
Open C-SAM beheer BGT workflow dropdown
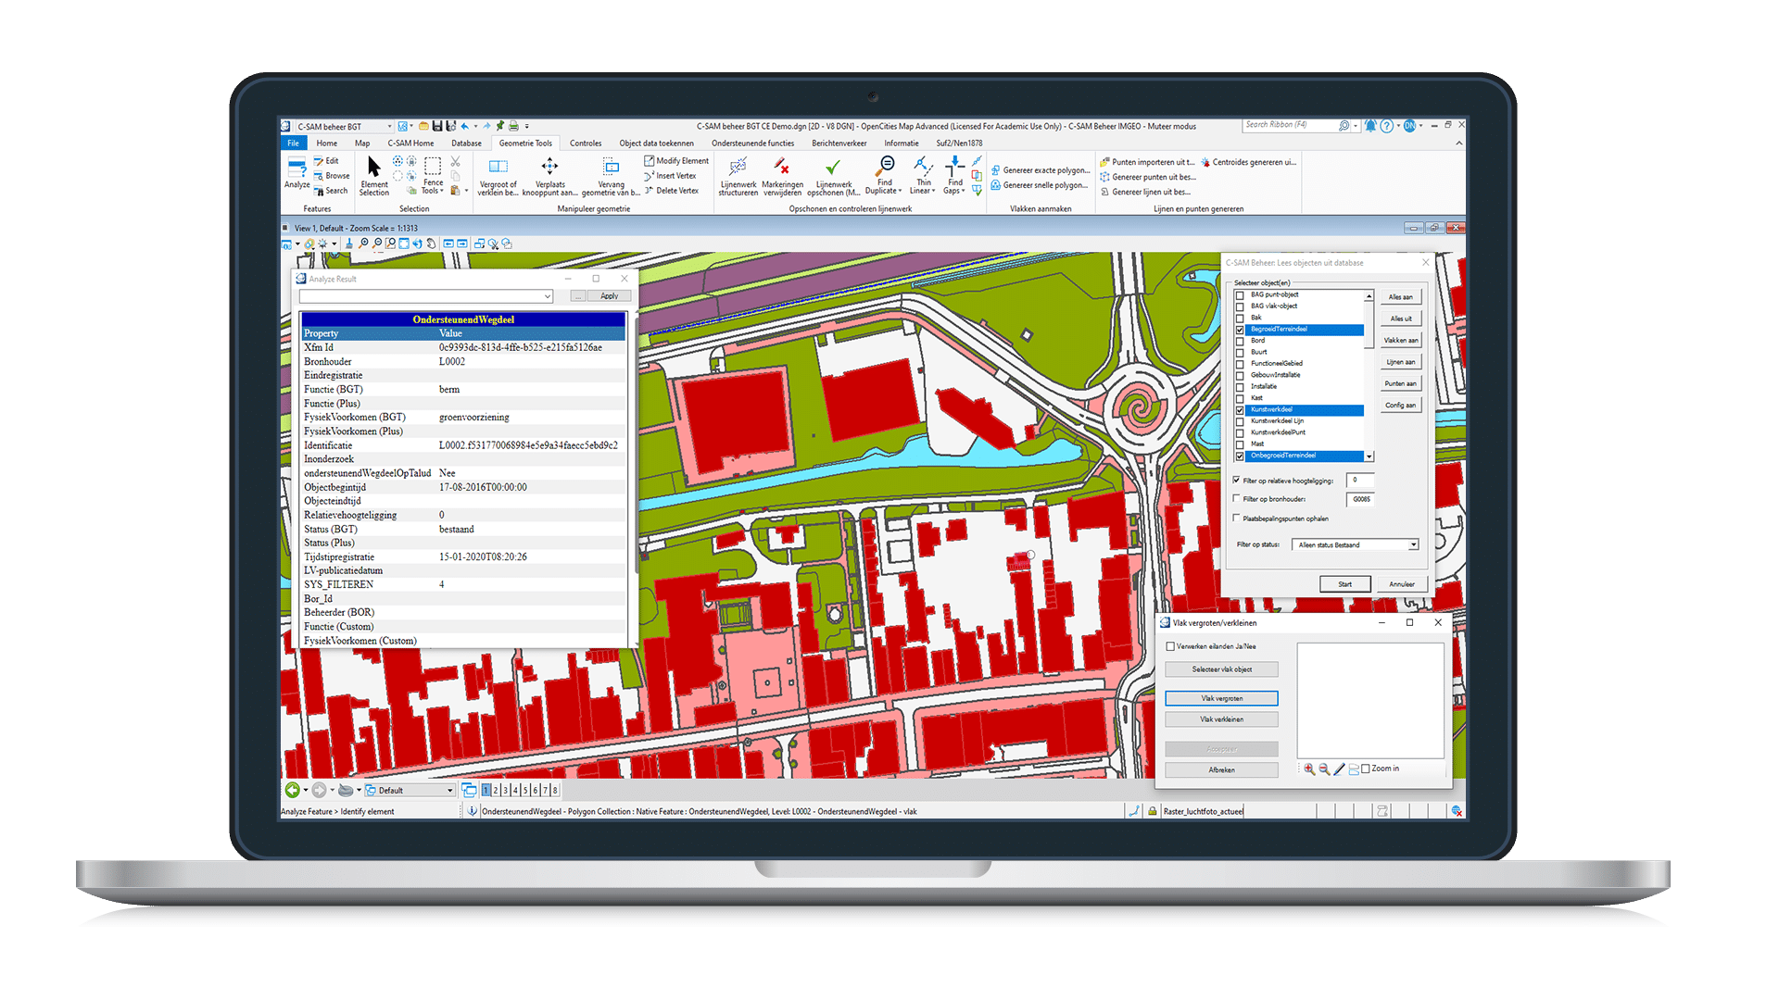point(344,127)
